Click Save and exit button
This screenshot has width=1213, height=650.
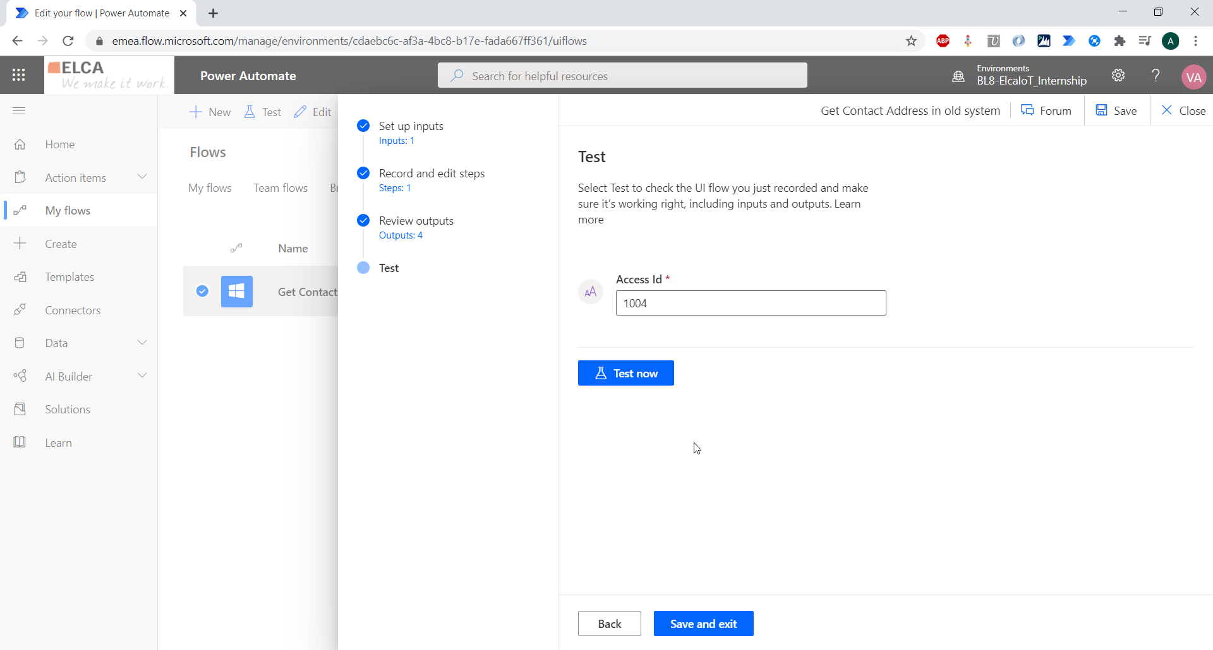click(703, 623)
